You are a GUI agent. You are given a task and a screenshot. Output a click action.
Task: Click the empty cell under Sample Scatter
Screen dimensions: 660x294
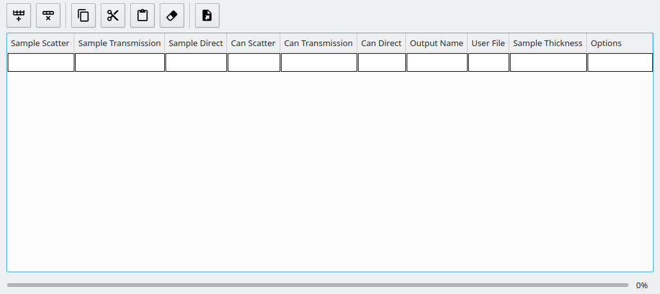tap(41, 62)
